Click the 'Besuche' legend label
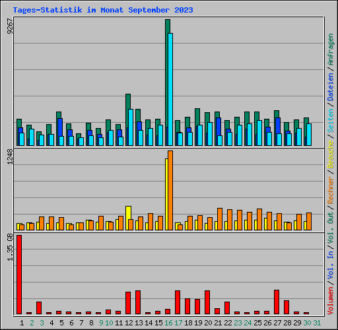This screenshot has height=330, width=338. [x=331, y=154]
